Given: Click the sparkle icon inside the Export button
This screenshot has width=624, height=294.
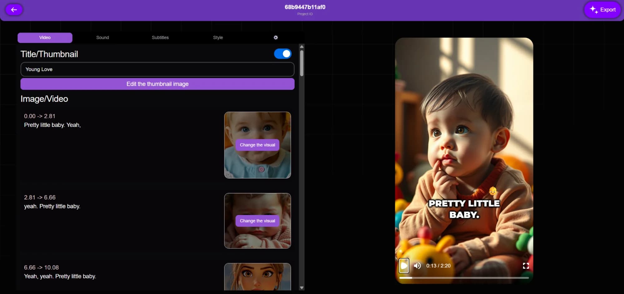Looking at the screenshot, I should 593,9.
